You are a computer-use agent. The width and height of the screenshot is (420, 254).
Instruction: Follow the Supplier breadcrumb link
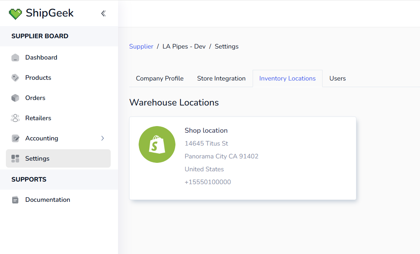click(x=141, y=47)
